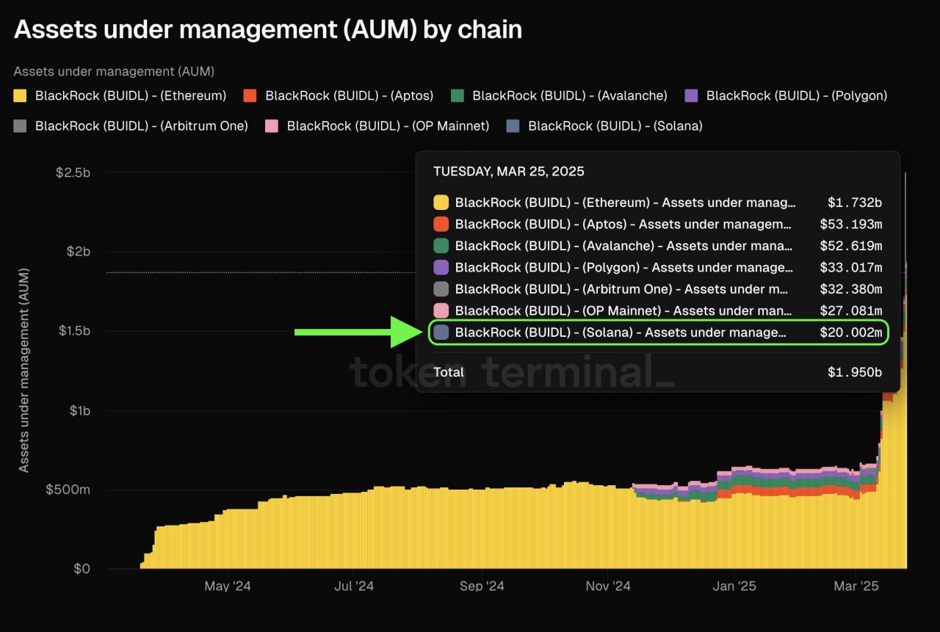Click the yellow swatch in tooltip Ethereum row
Image resolution: width=940 pixels, height=632 pixels.
tap(441, 203)
